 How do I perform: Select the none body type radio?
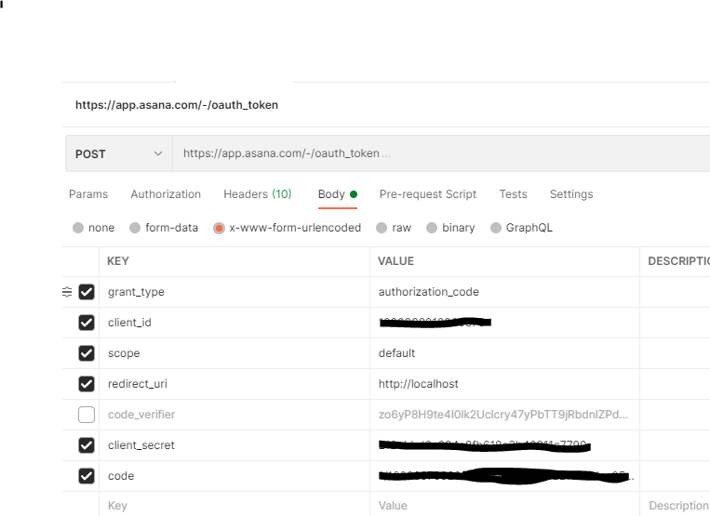78,228
